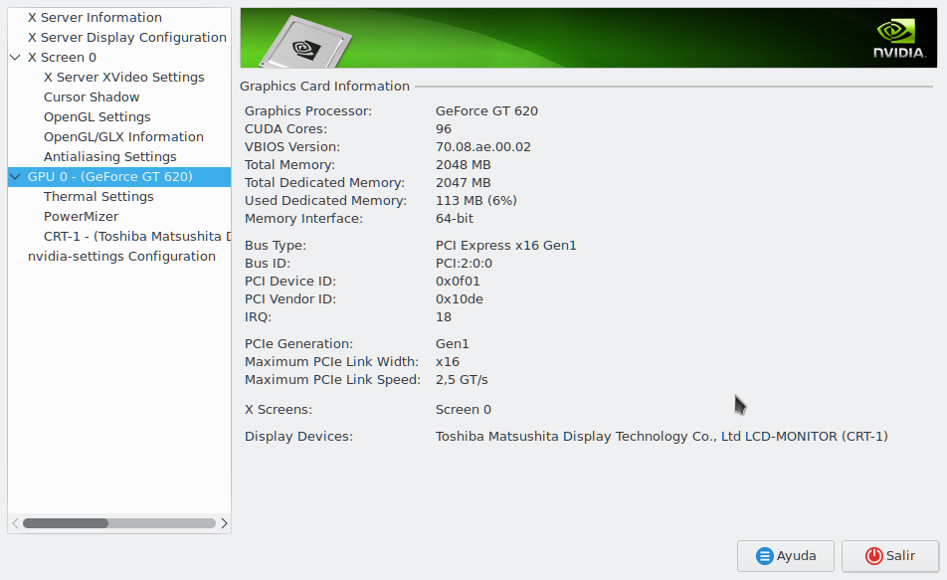The height and width of the screenshot is (580, 947).
Task: Click the Bus ID value PCI:2:0:0
Action: (x=464, y=264)
